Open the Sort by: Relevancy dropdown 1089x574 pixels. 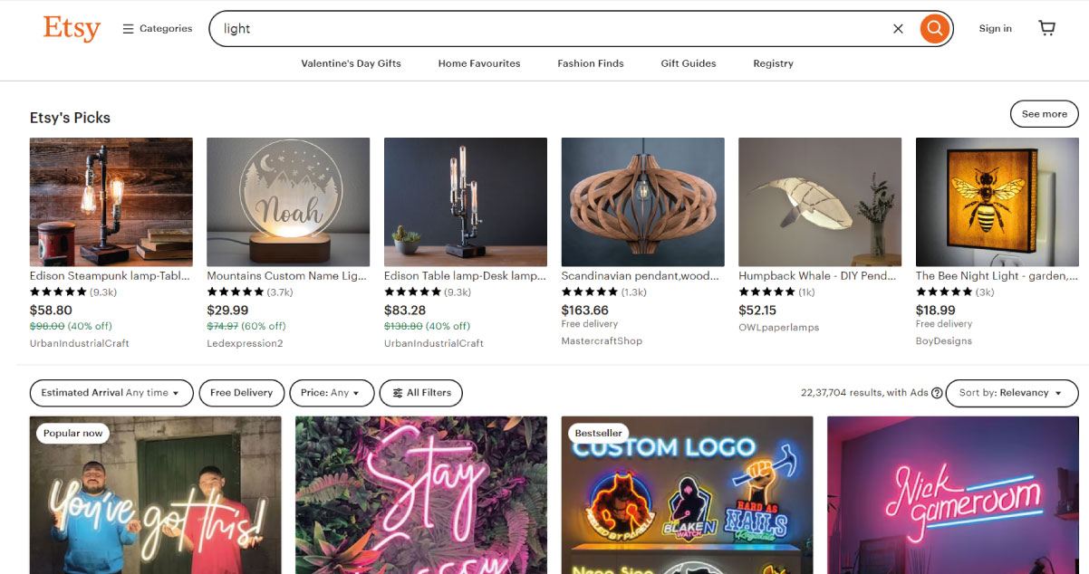(x=1011, y=393)
